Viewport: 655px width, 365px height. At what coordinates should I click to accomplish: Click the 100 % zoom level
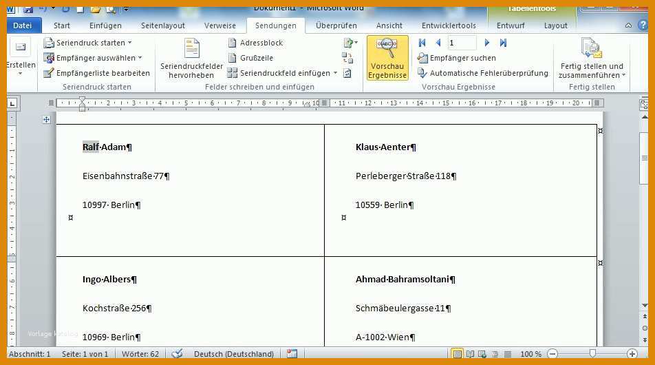coord(530,354)
